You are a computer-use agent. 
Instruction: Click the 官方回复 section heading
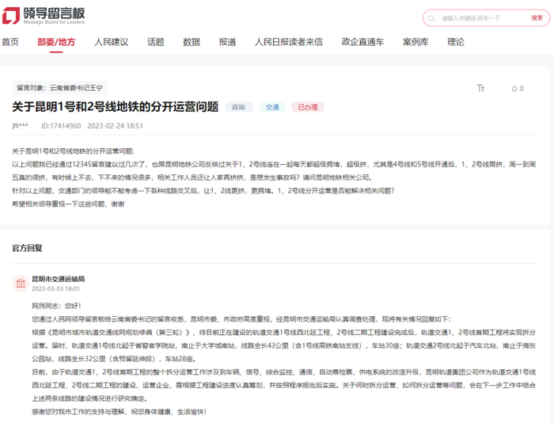coord(27,248)
